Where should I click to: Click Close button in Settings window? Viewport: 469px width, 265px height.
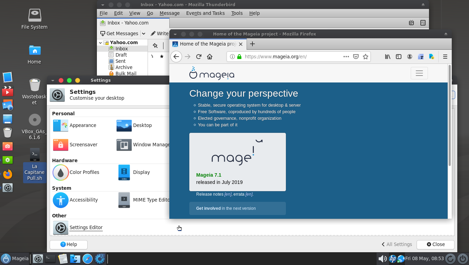point(436,244)
